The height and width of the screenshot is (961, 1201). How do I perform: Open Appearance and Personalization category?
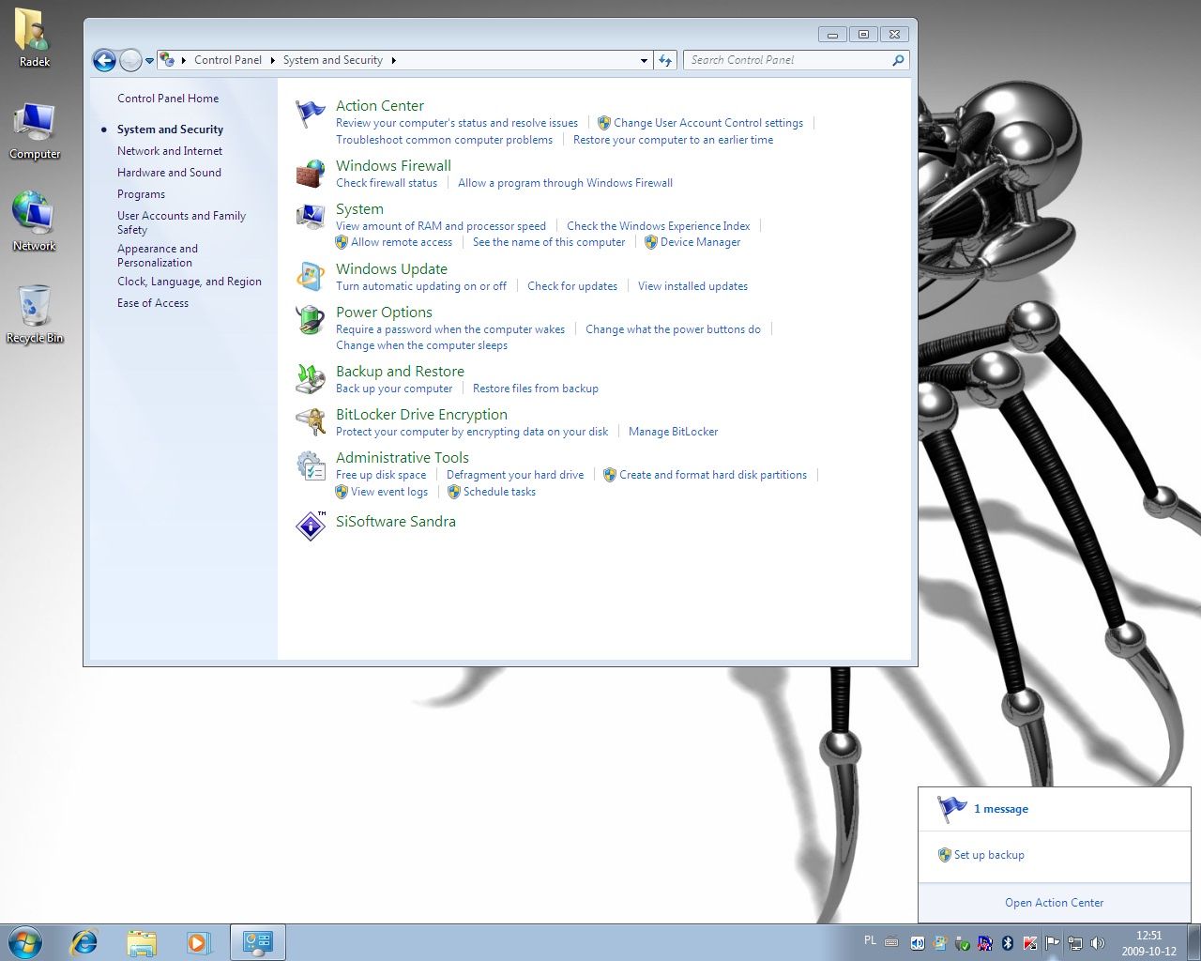[x=158, y=255]
